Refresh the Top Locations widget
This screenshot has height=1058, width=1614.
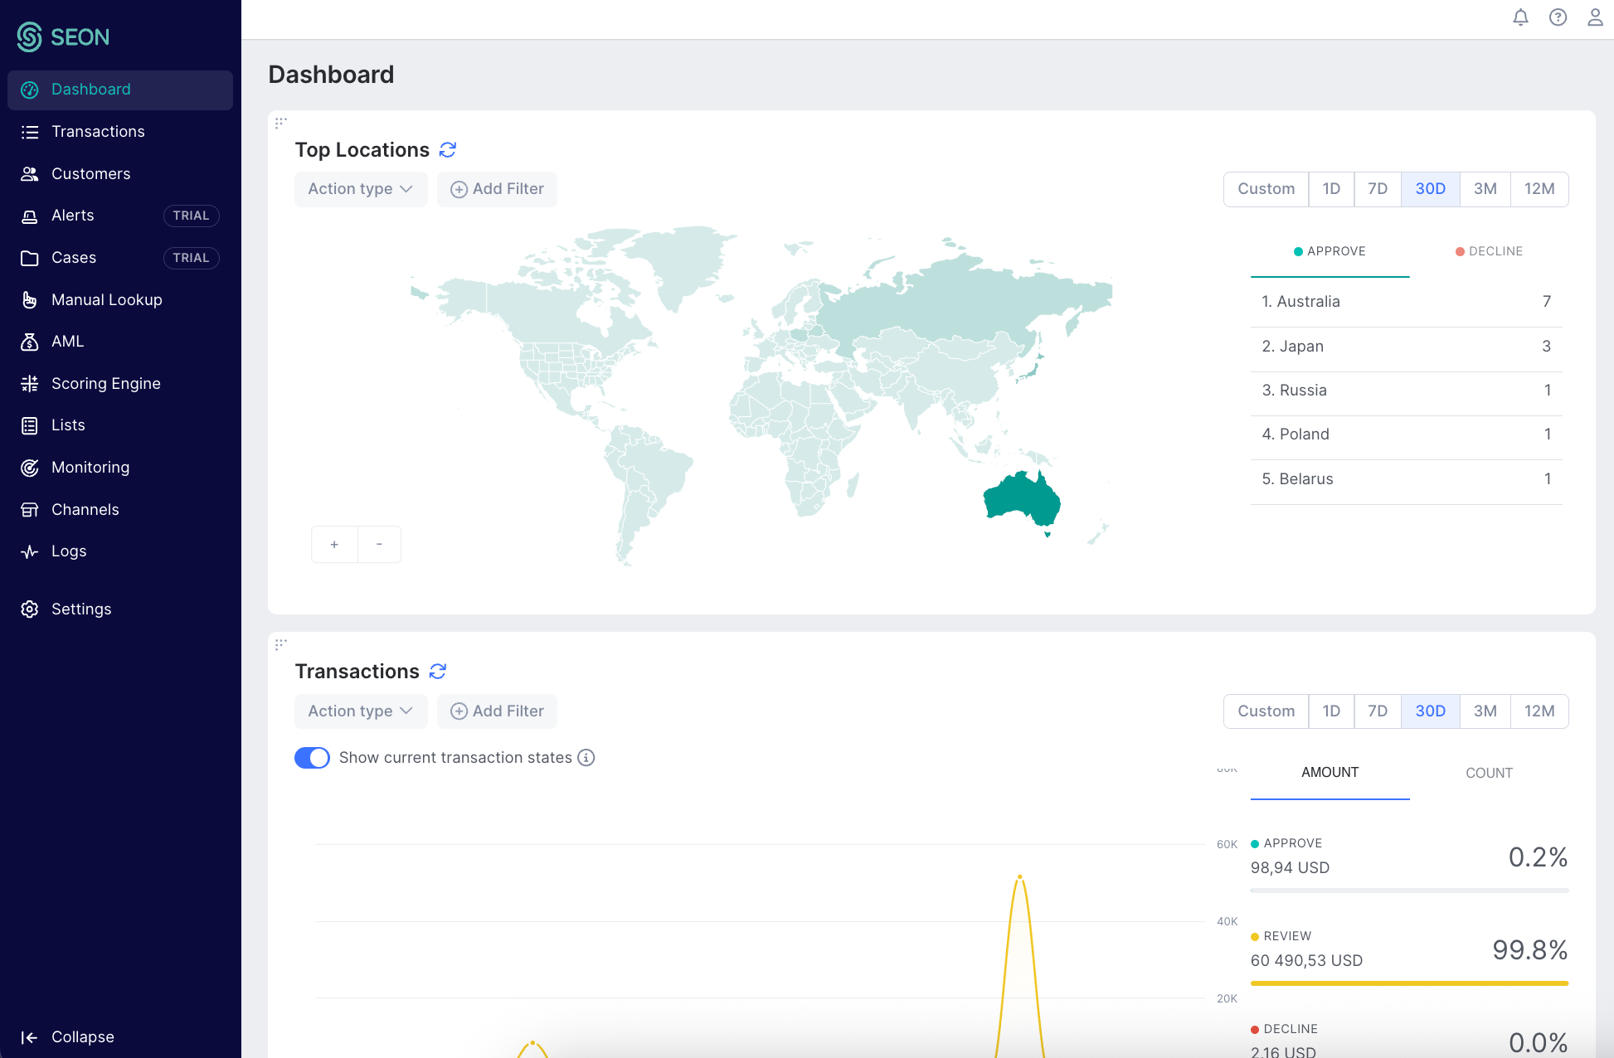[x=447, y=149]
